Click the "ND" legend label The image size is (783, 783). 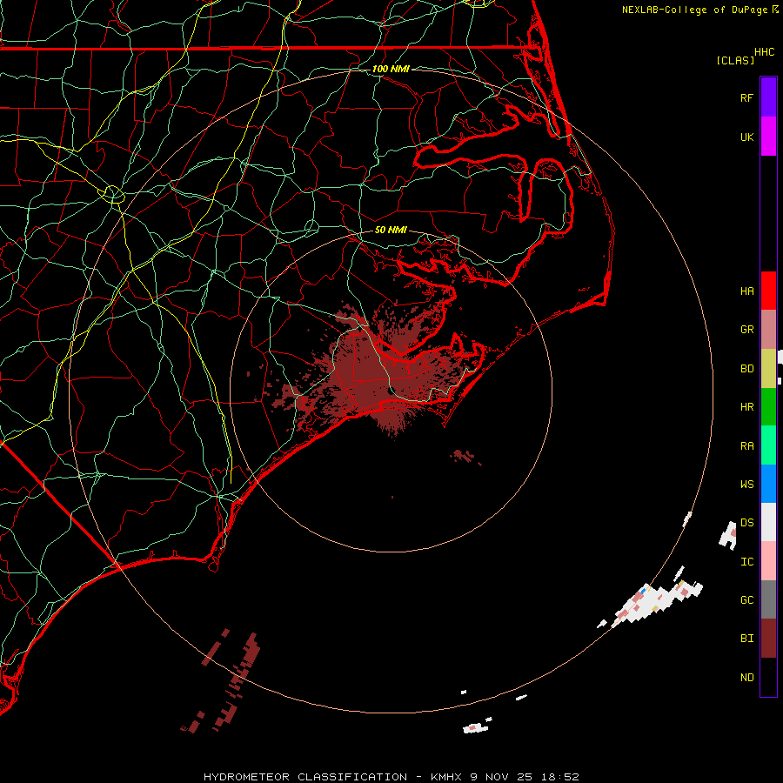[x=746, y=678]
